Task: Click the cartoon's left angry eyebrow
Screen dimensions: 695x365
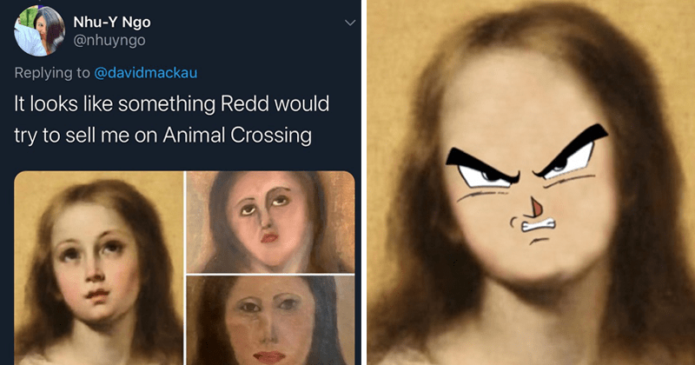Action: pyautogui.click(x=479, y=156)
